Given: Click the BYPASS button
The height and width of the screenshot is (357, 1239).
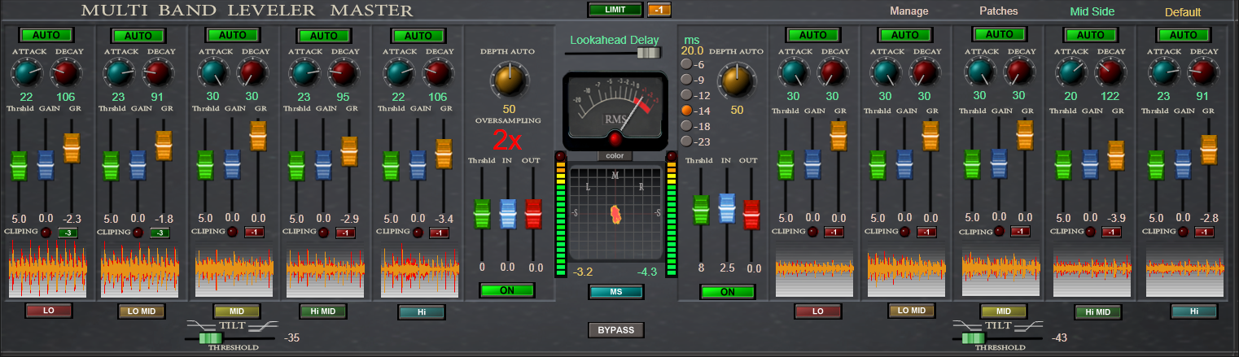Looking at the screenshot, I should pyautogui.click(x=615, y=330).
